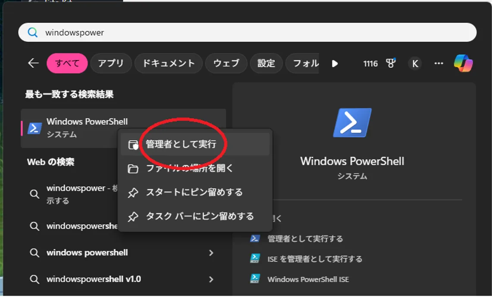Click the search field containing windowspower
492x297 pixels.
tap(247, 32)
